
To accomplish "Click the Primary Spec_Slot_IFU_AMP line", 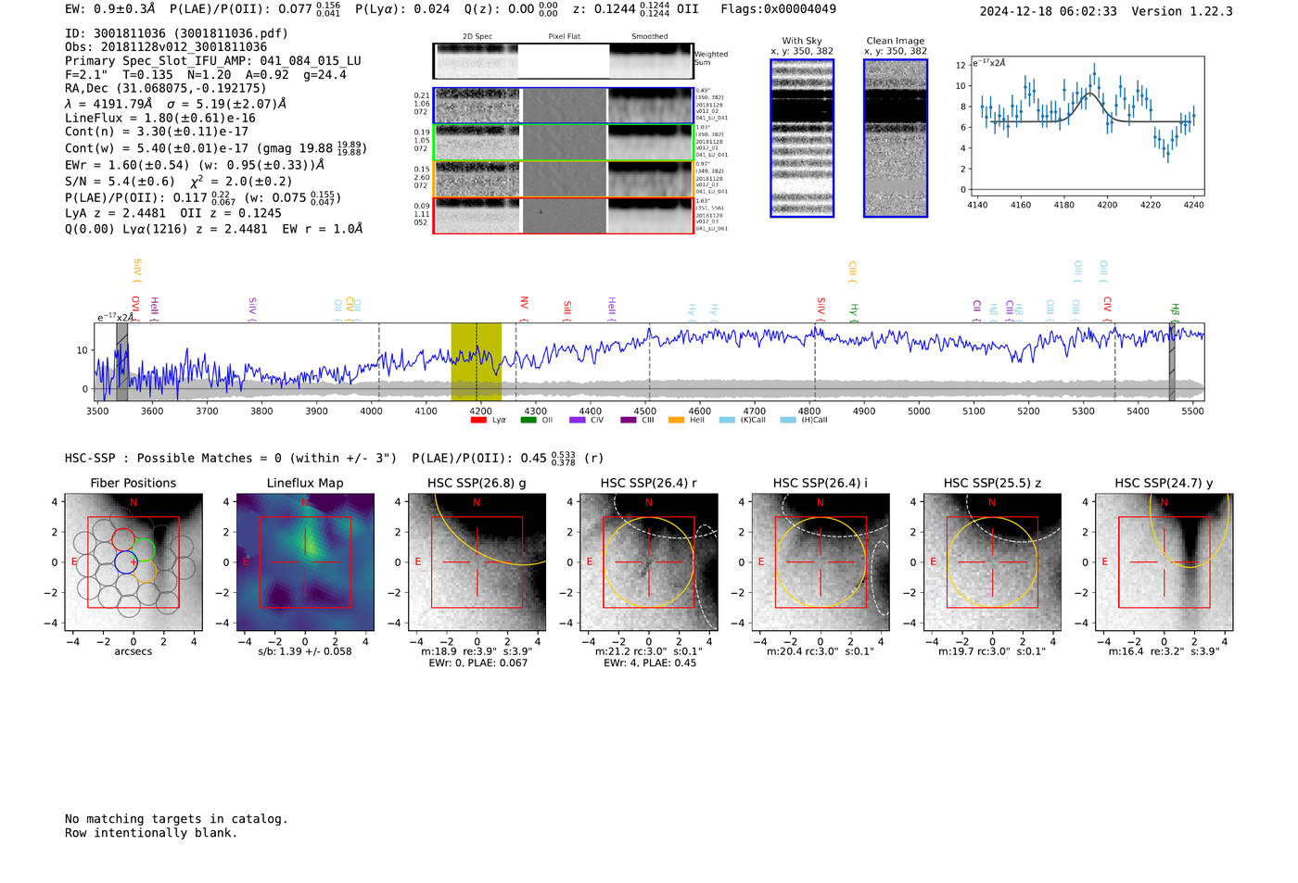I will click(213, 61).
